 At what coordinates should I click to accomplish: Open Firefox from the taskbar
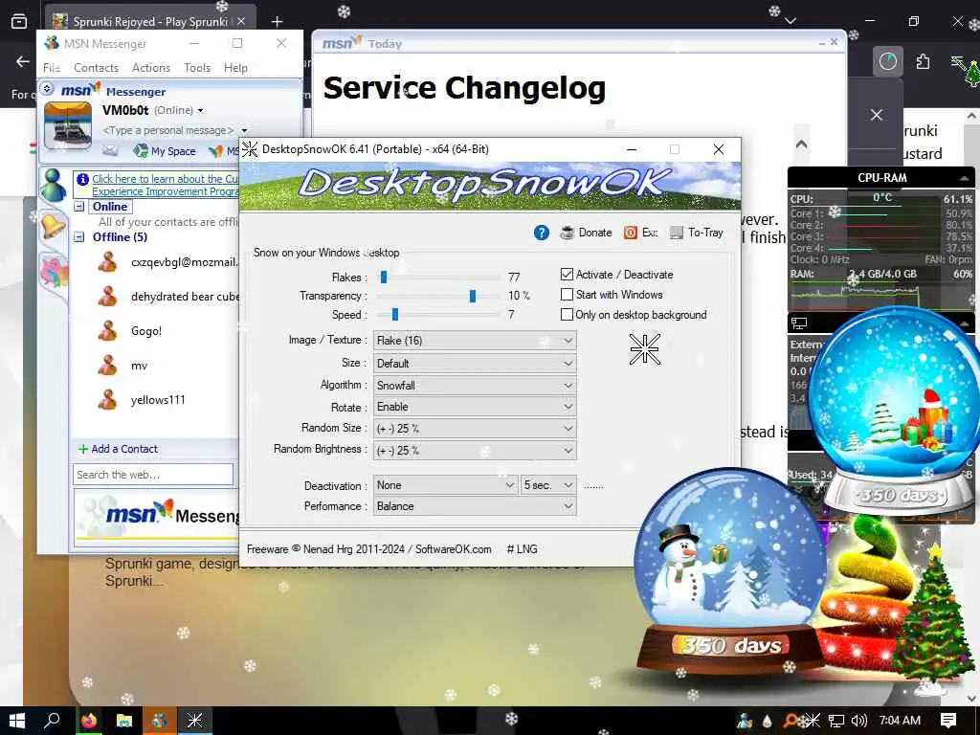pos(89,721)
